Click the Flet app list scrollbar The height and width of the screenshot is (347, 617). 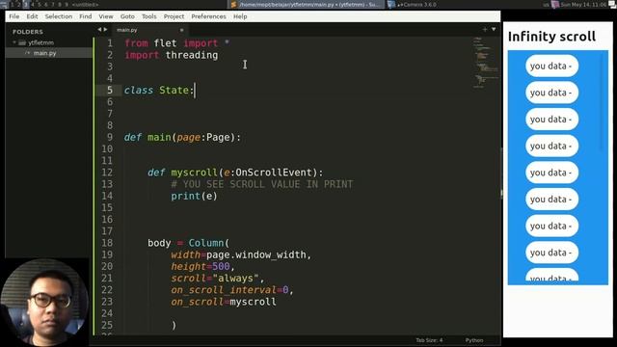(602, 102)
